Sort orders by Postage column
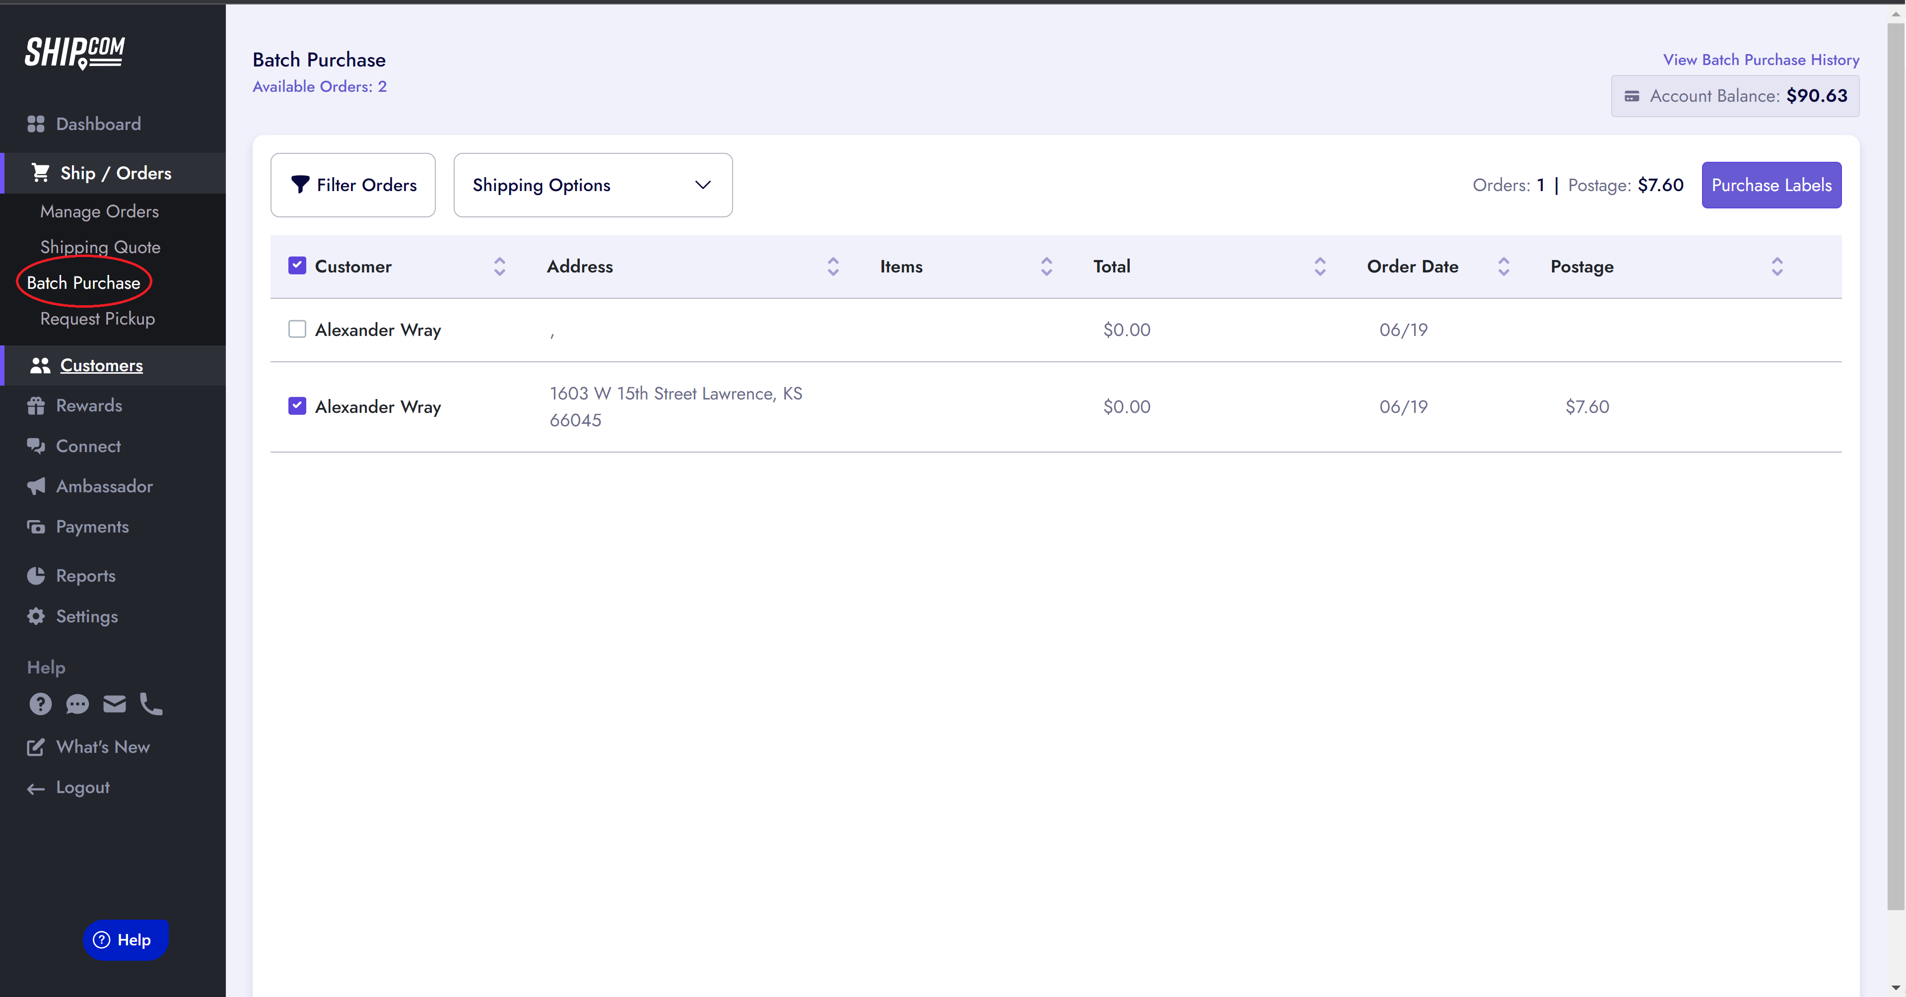The height and width of the screenshot is (997, 1906). tap(1777, 266)
